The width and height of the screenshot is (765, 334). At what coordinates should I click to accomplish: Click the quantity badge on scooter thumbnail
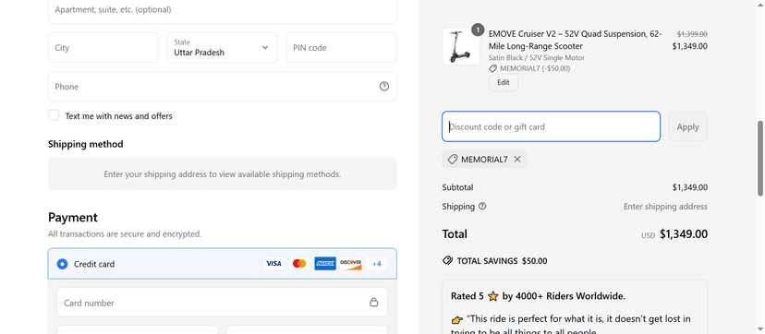pos(478,30)
